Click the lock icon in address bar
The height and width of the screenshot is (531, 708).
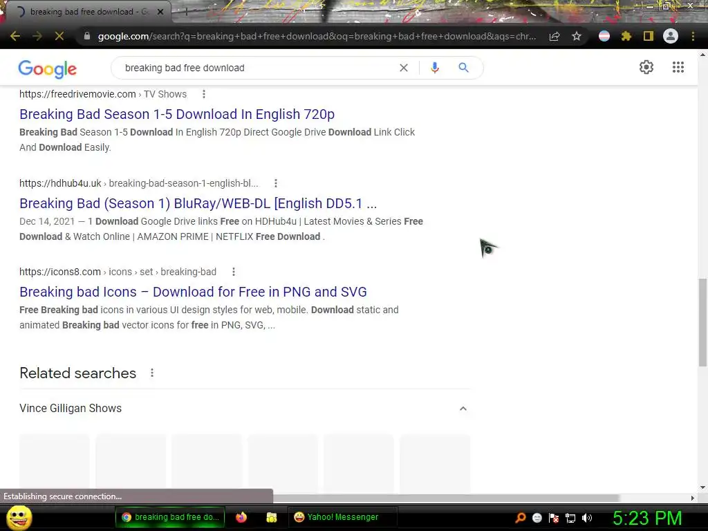[87, 36]
